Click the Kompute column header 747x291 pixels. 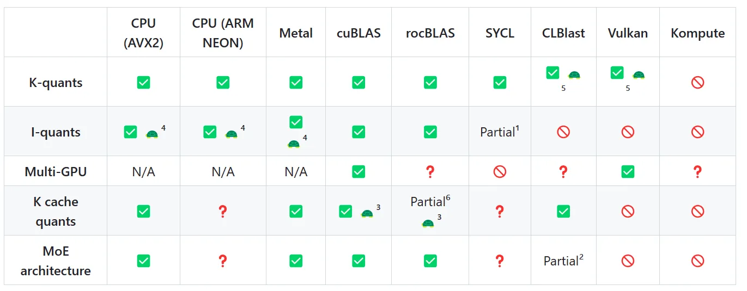[x=697, y=33]
